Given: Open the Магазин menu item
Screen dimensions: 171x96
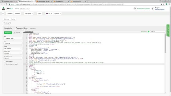Looking at the screenshot, I should coord(17,13).
